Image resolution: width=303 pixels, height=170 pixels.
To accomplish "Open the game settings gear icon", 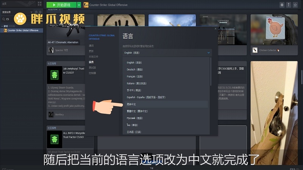I will (x=282, y=5).
